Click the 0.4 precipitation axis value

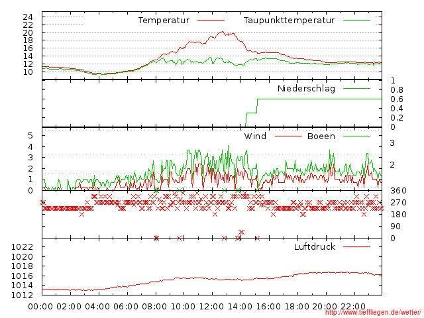(396, 109)
